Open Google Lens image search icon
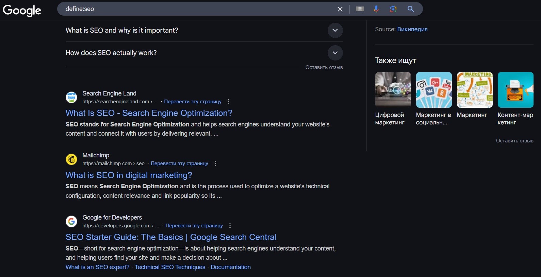 pyautogui.click(x=393, y=9)
